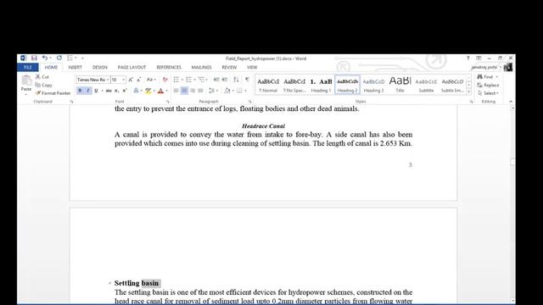This screenshot has height=305, width=543.
Task: Decrease font size with Shrink Font
Action: (x=139, y=80)
